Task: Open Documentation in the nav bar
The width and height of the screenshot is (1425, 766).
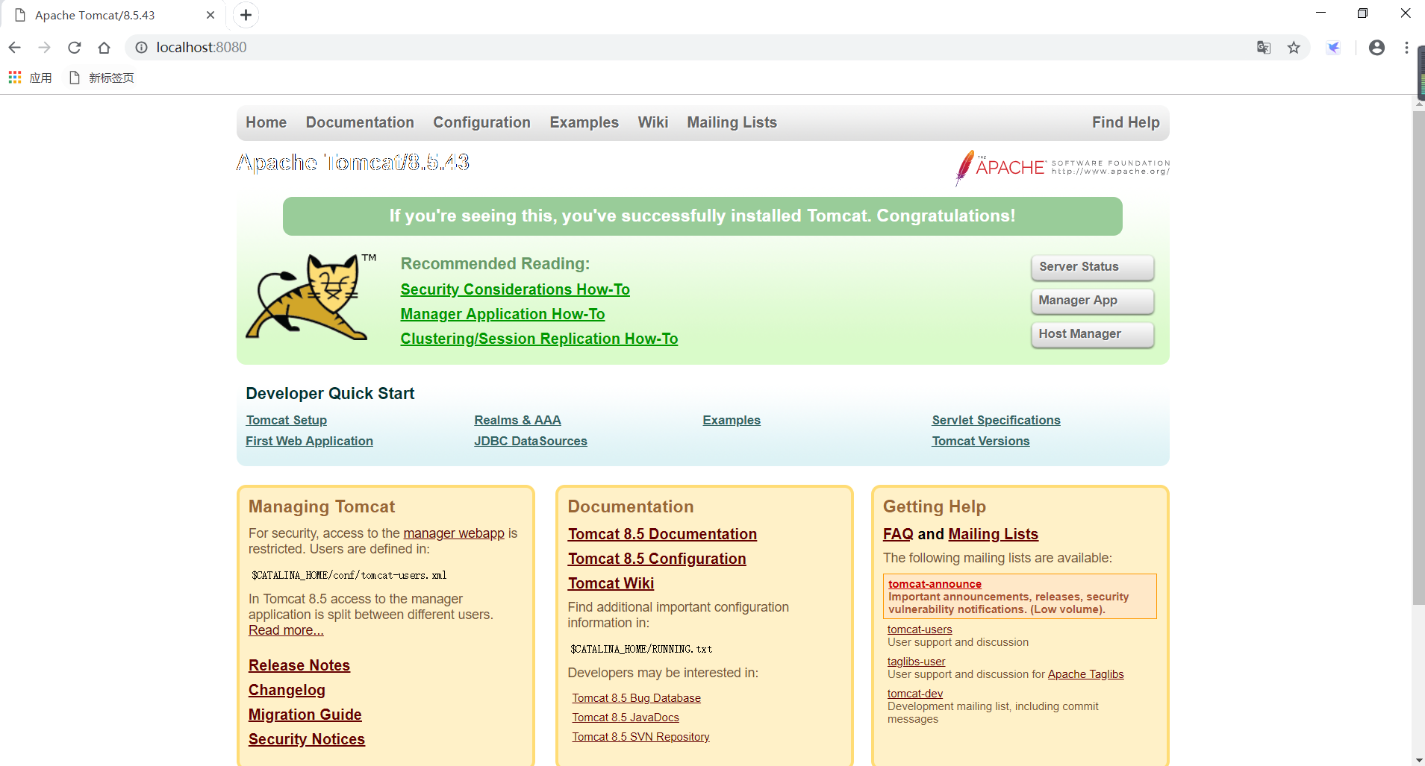Action: [x=360, y=122]
